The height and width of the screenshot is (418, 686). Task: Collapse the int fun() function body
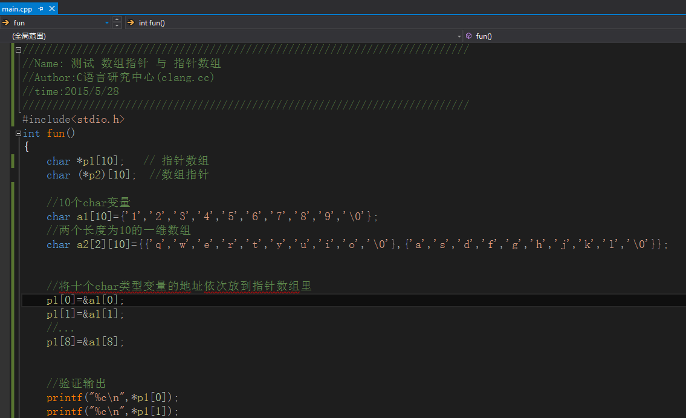click(18, 134)
